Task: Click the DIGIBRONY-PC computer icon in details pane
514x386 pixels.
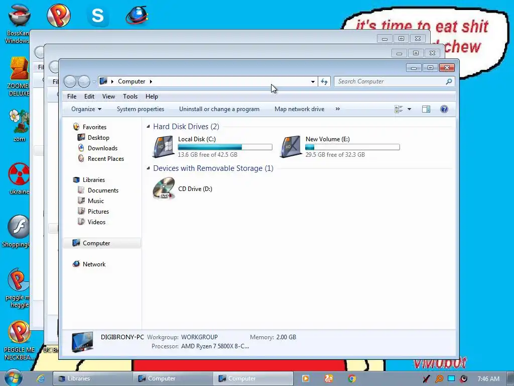Action: click(82, 341)
